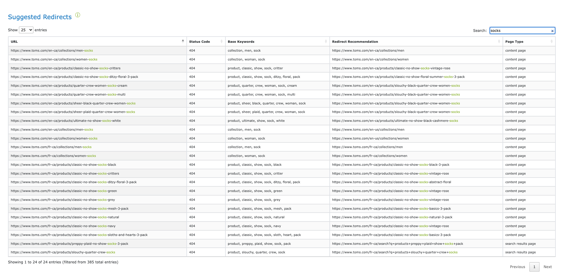
Task: Select URL fr-ca classic-no-show-socks-green
Action: 64,191
